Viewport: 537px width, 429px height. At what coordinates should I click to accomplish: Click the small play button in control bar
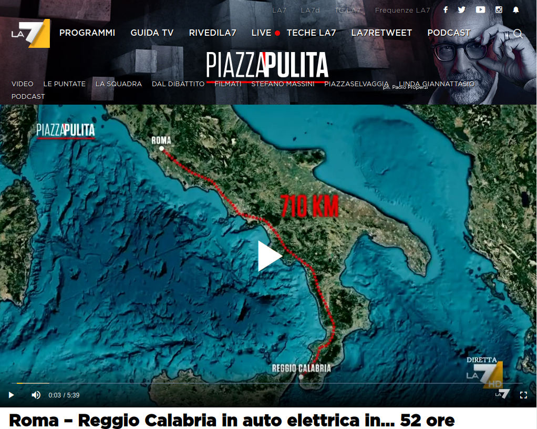[x=11, y=395]
